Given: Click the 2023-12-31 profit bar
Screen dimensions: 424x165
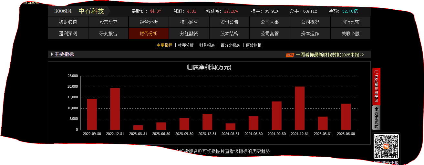Looking at the screenshot, I should click(207, 122).
